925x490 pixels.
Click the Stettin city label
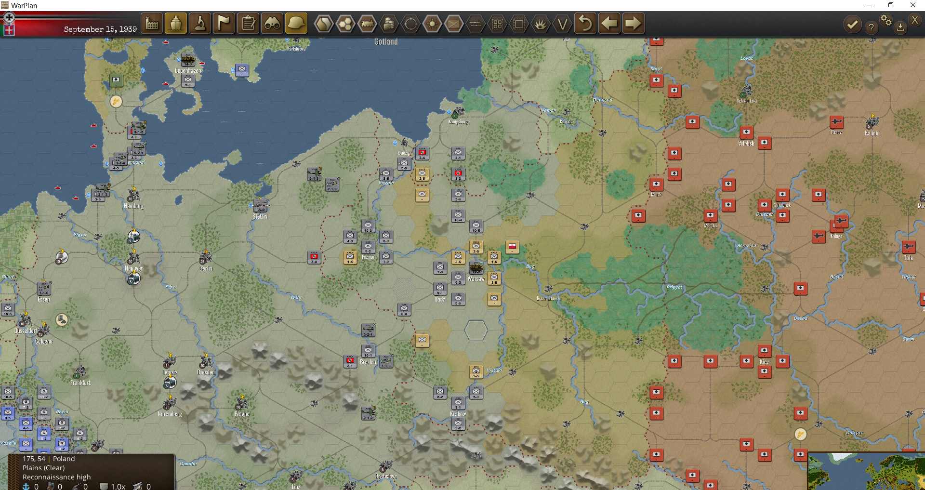point(260,217)
